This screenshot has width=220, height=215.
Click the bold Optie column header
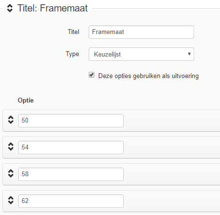pyautogui.click(x=26, y=101)
